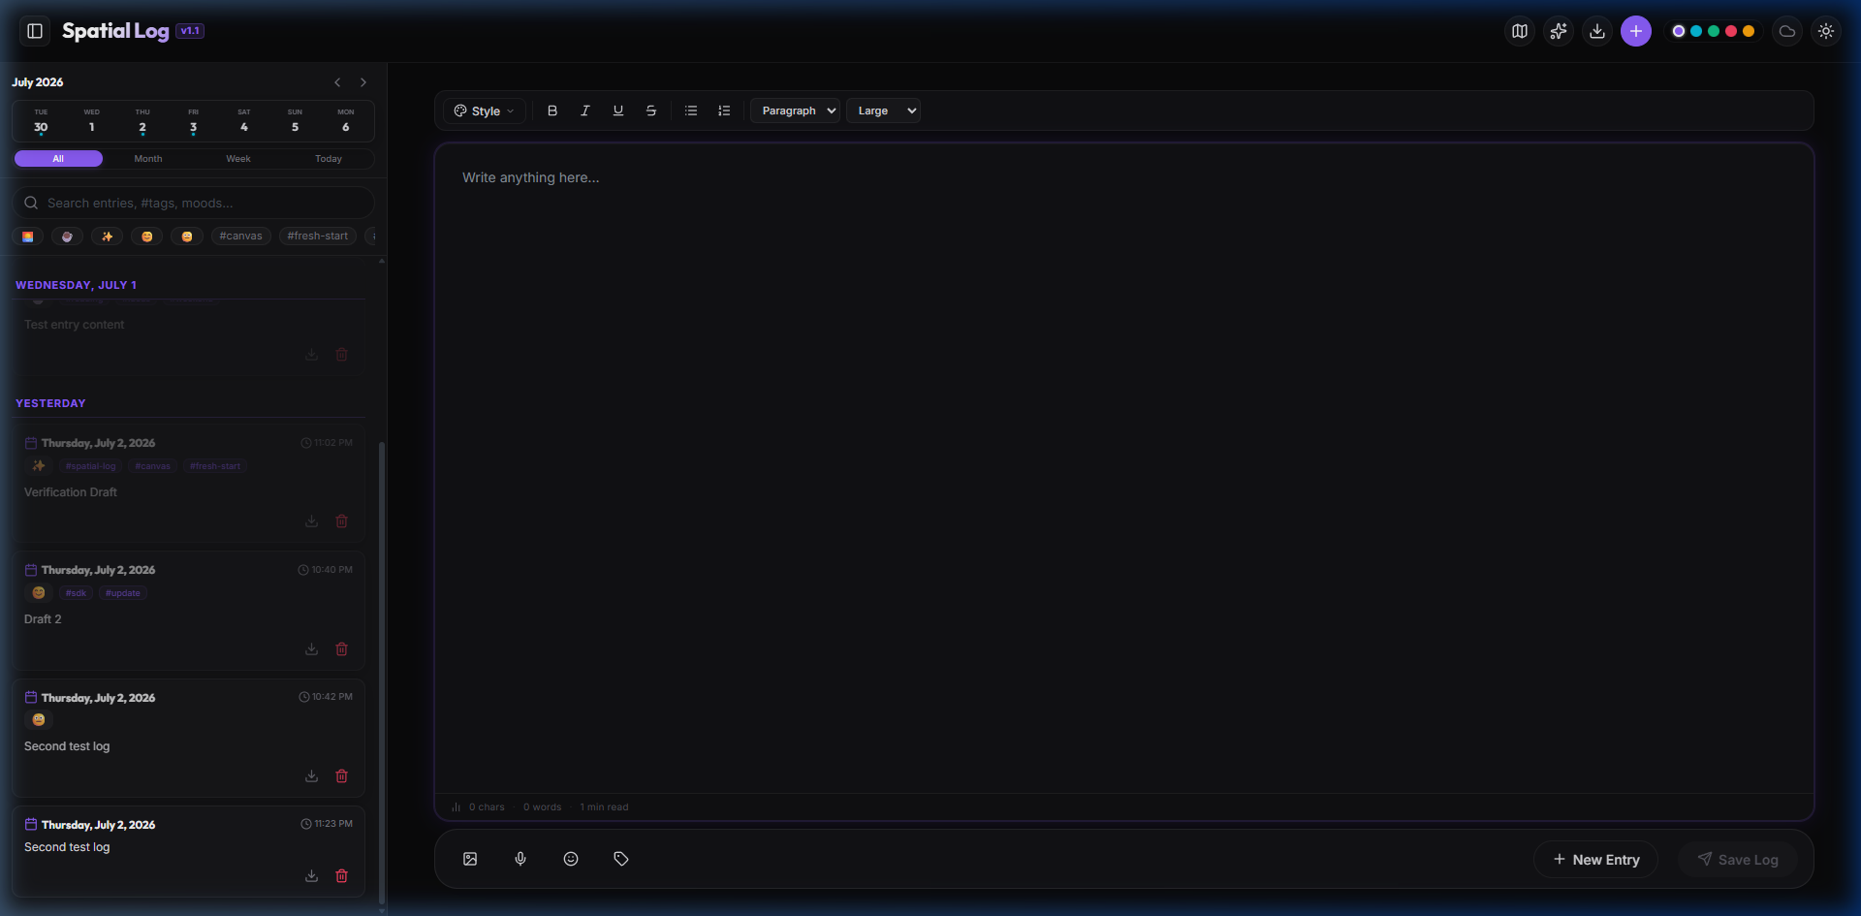The width and height of the screenshot is (1861, 916).
Task: Toggle bold formatting
Action: [552, 111]
